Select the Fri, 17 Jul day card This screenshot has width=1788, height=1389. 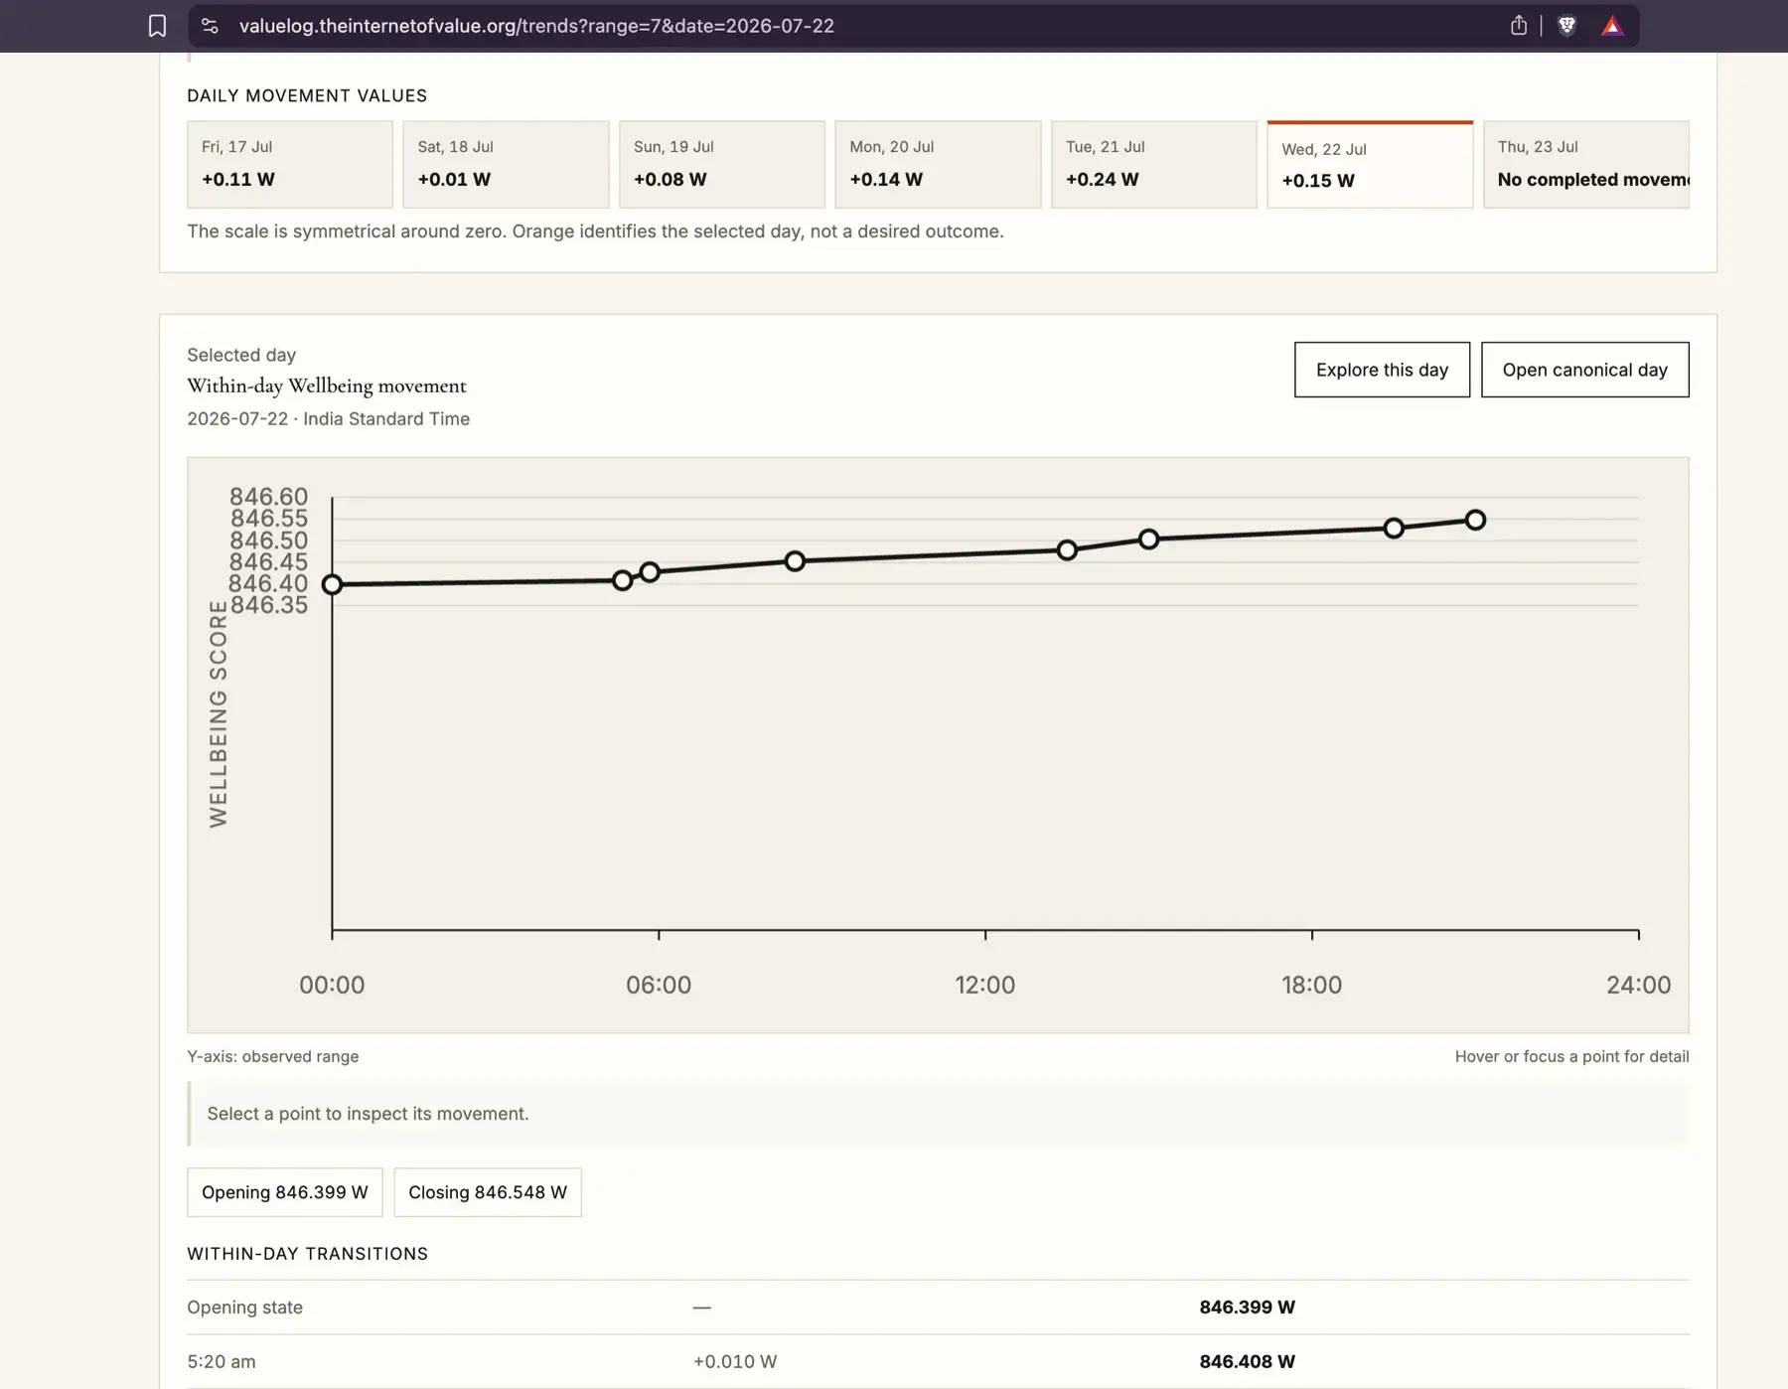[290, 164]
